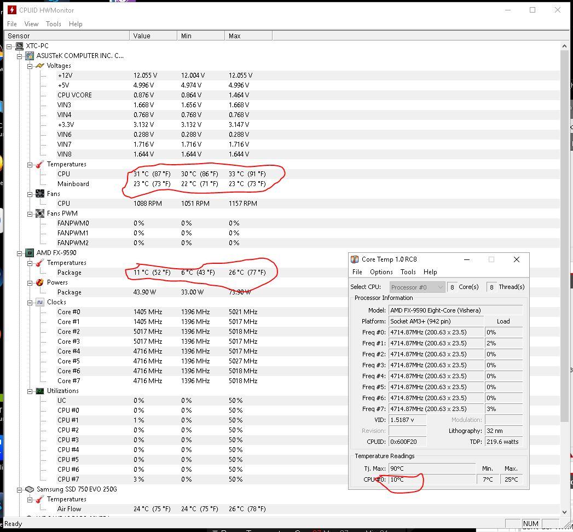The width and height of the screenshot is (573, 532).
Task: Click the Tj. Max 90°C field
Action: (x=432, y=469)
